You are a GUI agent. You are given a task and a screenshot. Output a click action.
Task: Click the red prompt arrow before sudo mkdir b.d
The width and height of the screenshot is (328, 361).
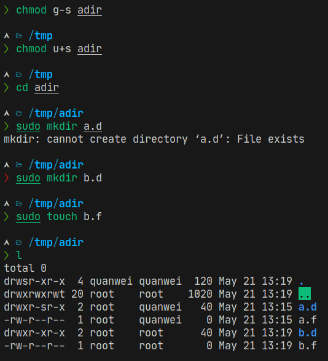click(x=6, y=178)
